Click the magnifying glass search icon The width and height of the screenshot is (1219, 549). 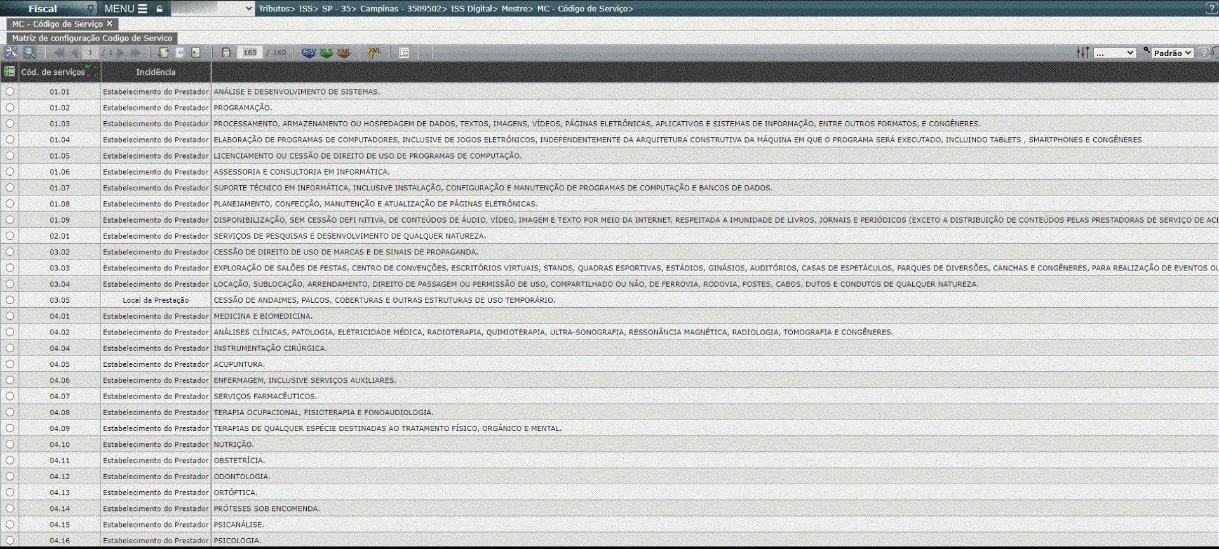[30, 53]
